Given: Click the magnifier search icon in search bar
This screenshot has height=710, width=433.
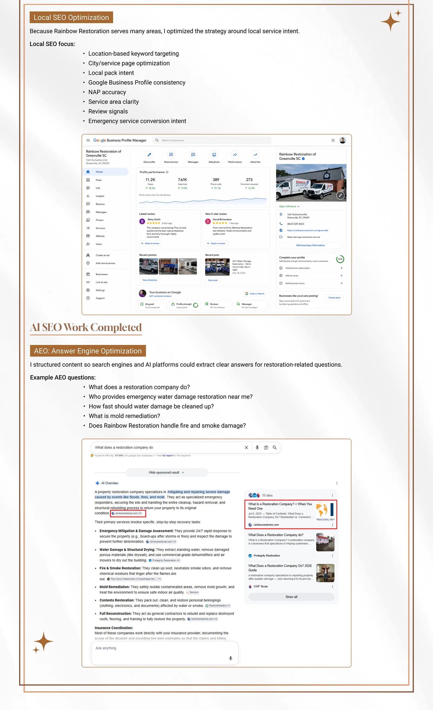Looking at the screenshot, I should [x=275, y=448].
